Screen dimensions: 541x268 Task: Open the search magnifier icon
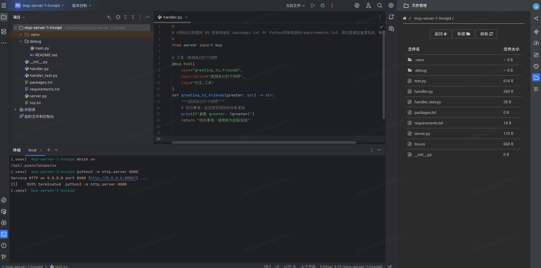pyautogui.click(x=380, y=5)
